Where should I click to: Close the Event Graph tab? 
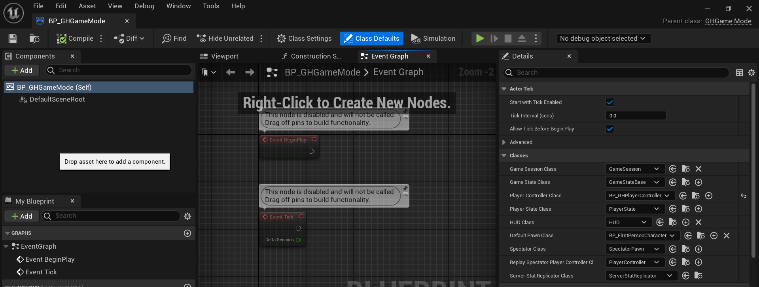pyautogui.click(x=428, y=56)
